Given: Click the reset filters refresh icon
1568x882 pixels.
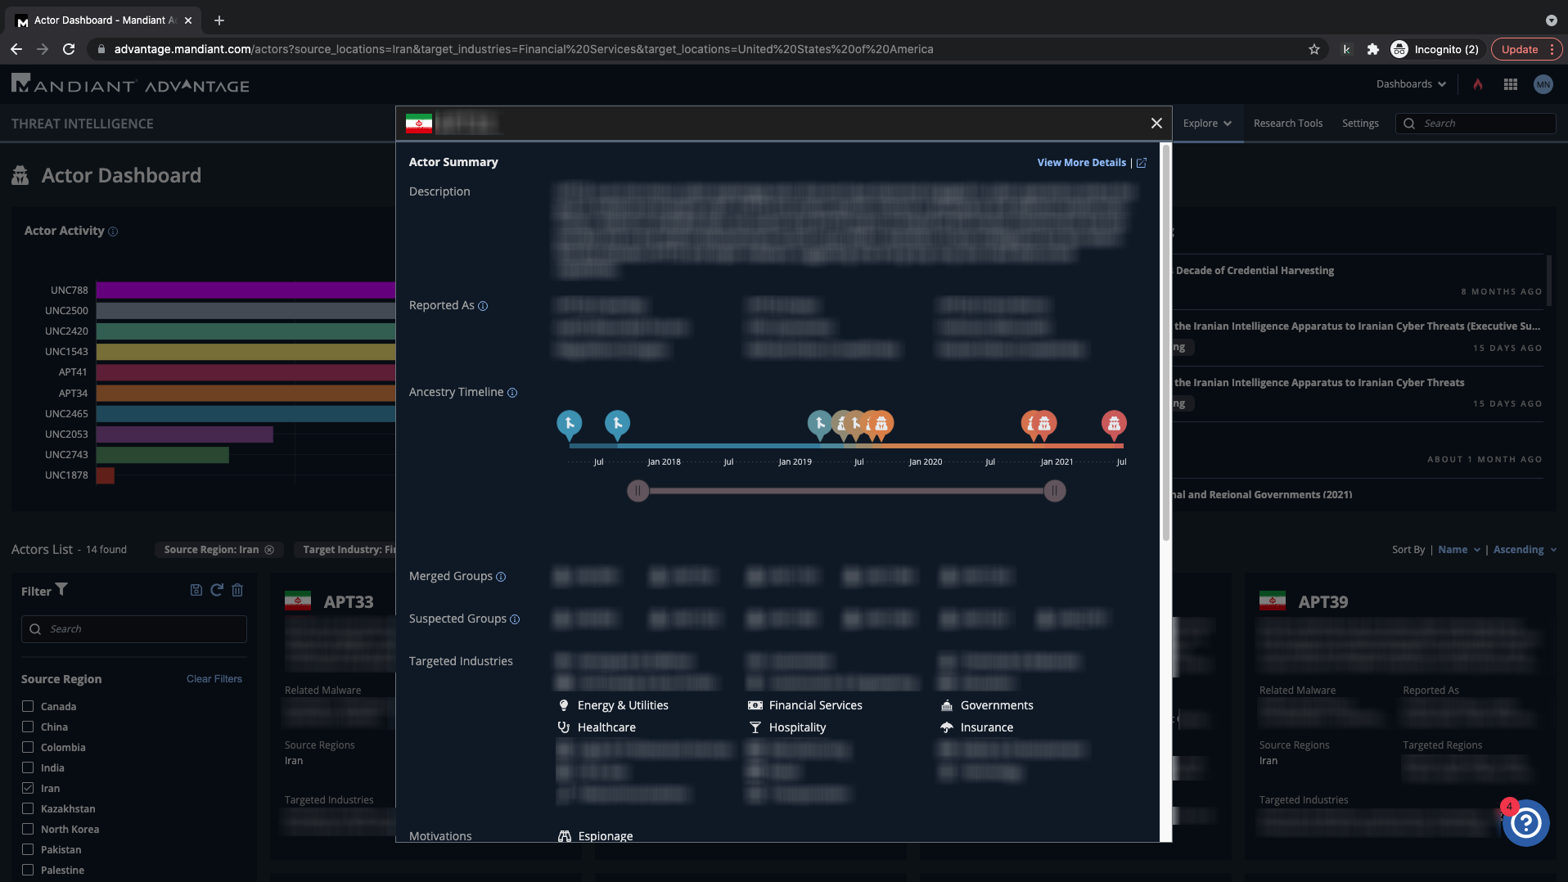Looking at the screenshot, I should pyautogui.click(x=217, y=590).
